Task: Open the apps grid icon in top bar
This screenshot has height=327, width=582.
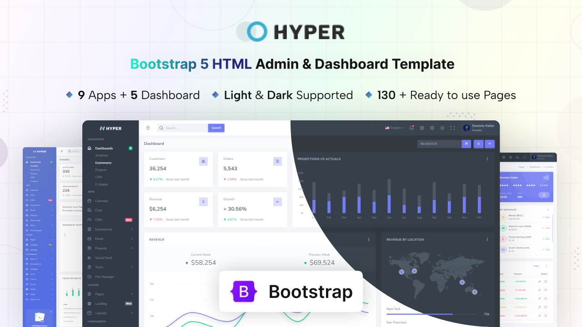Action: [x=422, y=128]
